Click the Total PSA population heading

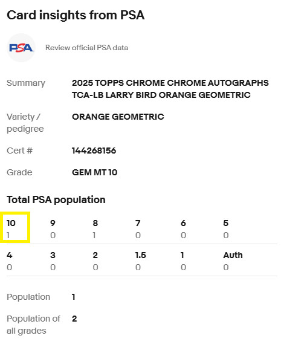click(x=56, y=199)
